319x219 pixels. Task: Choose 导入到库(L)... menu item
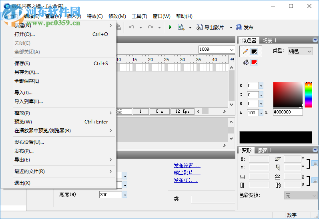64,102
